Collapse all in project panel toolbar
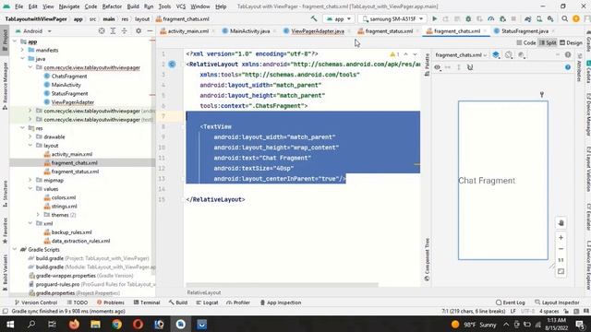Image resolution: width=591 pixels, height=332 pixels. (124, 30)
